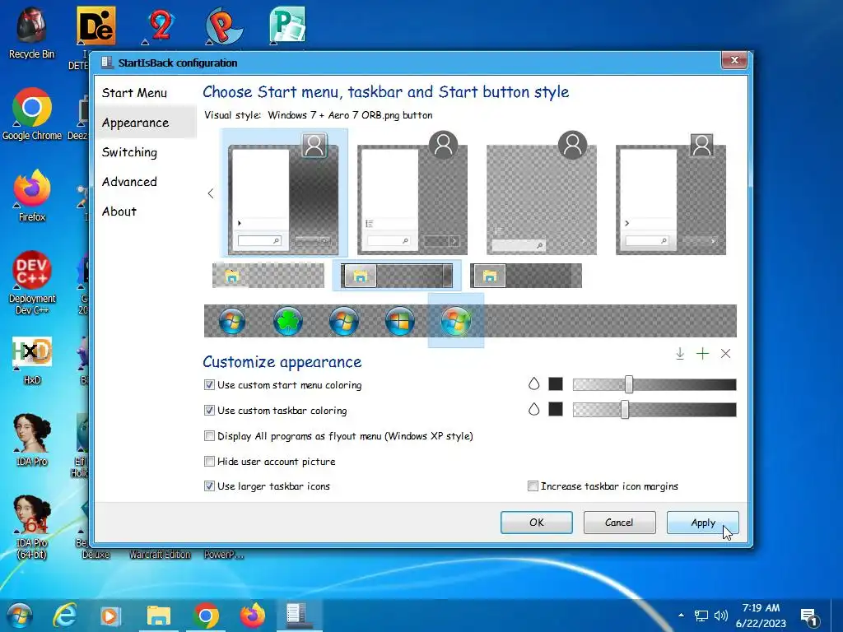This screenshot has width=843, height=632.
Task: Click the black start menu color swatch
Action: coord(556,383)
